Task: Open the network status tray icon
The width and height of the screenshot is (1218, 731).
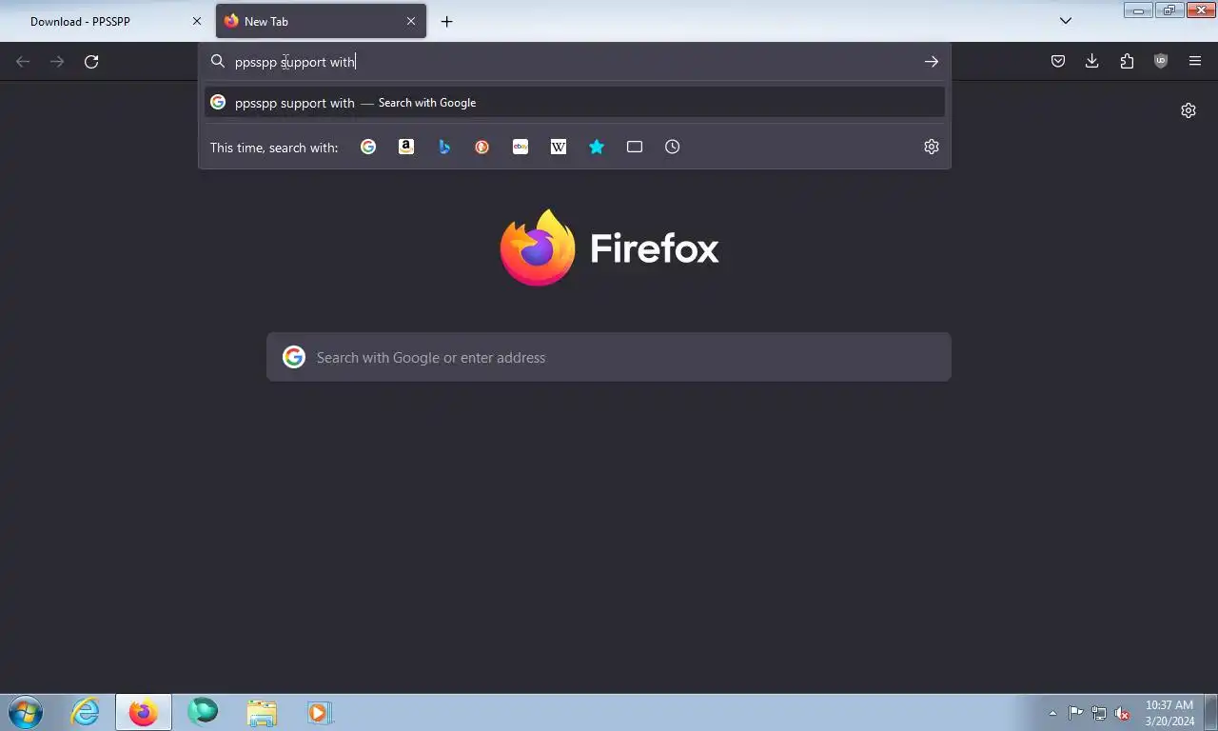Action: tap(1099, 713)
